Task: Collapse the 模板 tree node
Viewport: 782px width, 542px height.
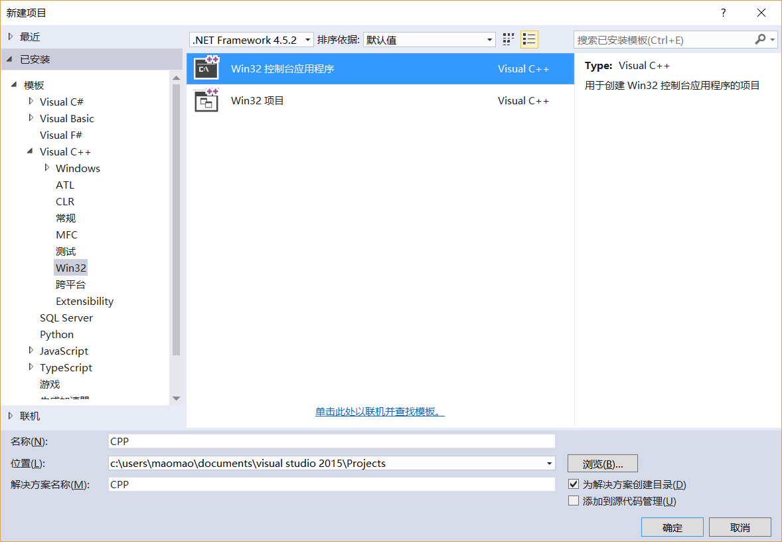Action: point(14,84)
